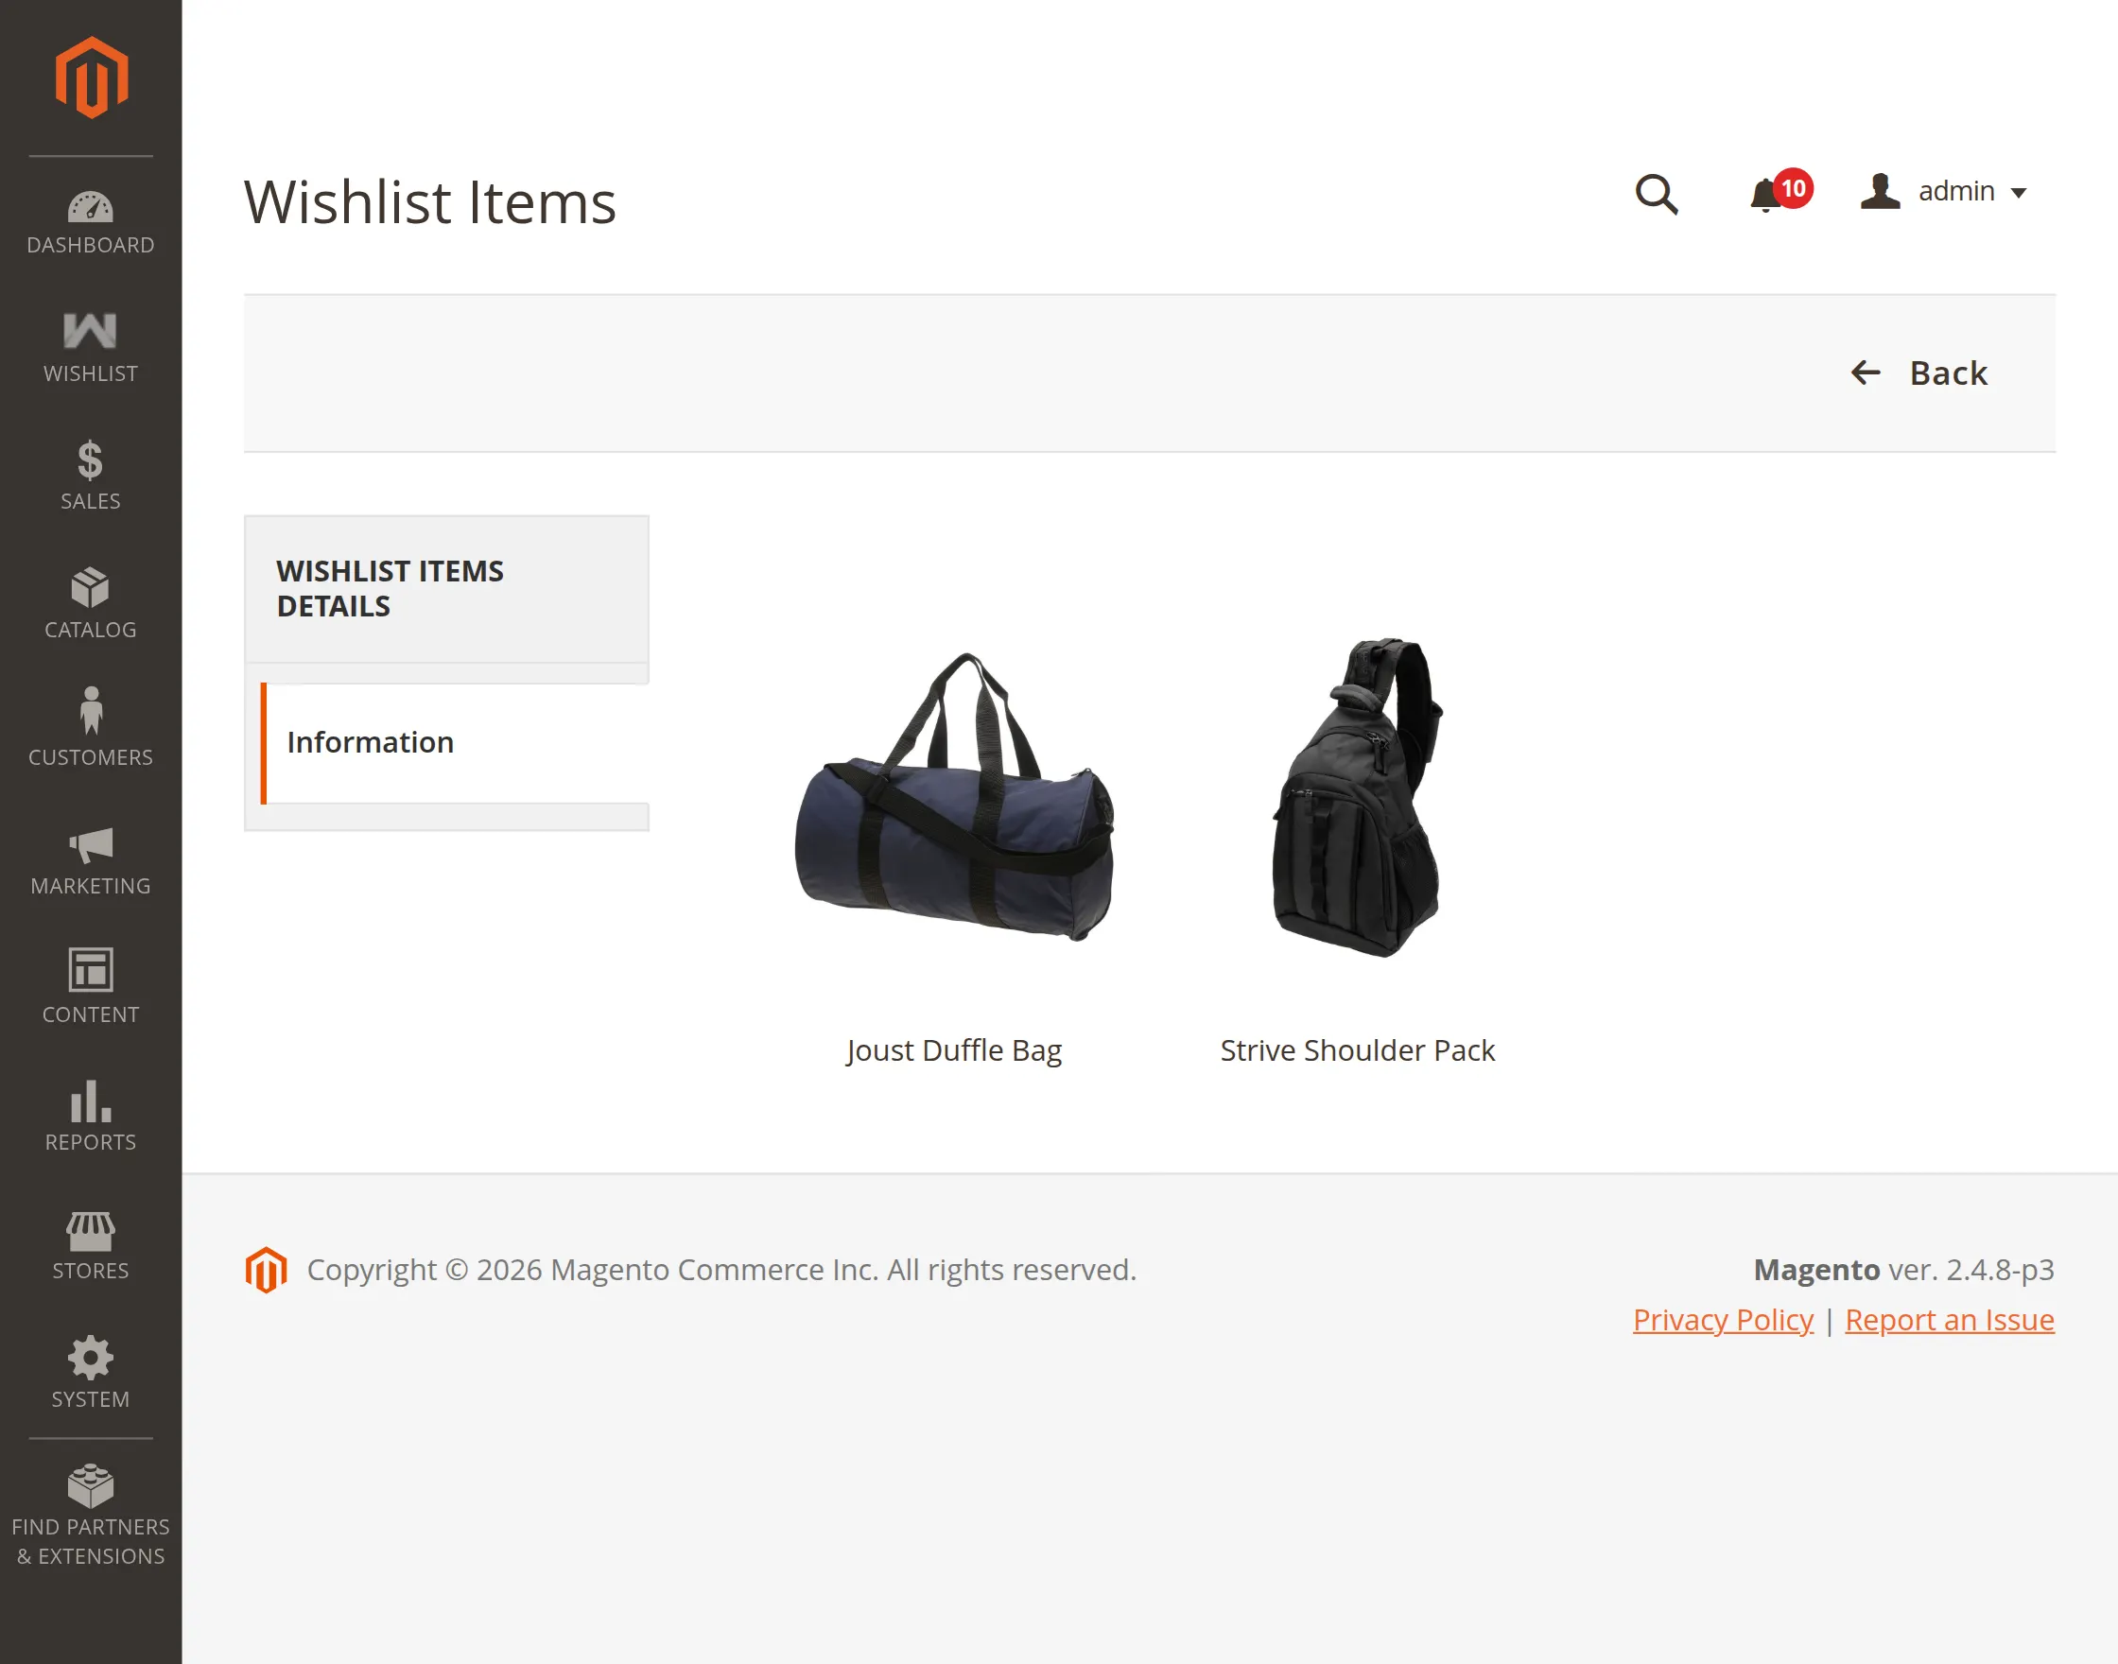Screen dimensions: 2118x1664
Task: Open the Customers person icon
Action: click(x=91, y=711)
